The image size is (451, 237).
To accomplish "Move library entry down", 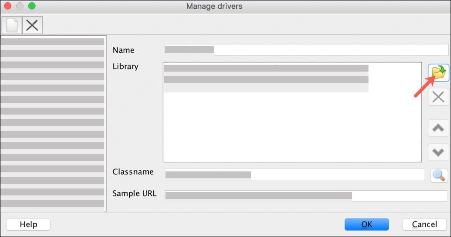I will (438, 152).
